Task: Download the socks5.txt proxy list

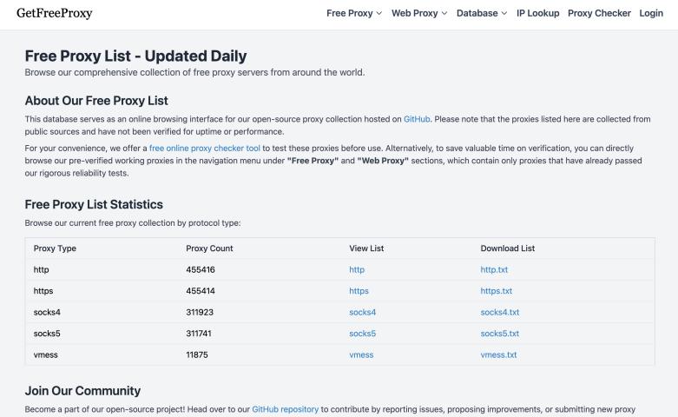Action: coord(499,334)
